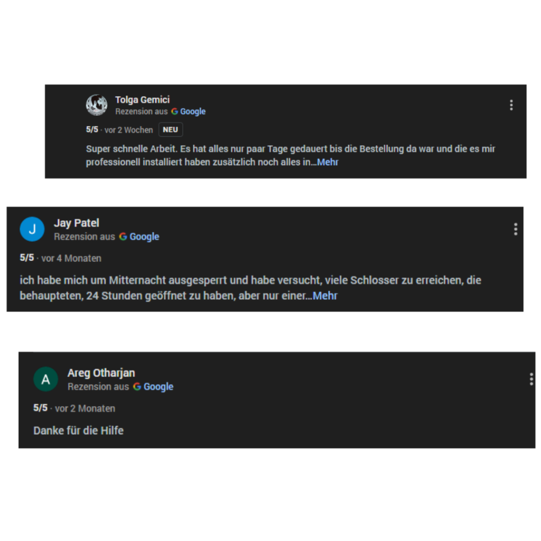The width and height of the screenshot is (541, 541).
Task: Click the NEU badge on Tolga's review
Action: click(171, 130)
